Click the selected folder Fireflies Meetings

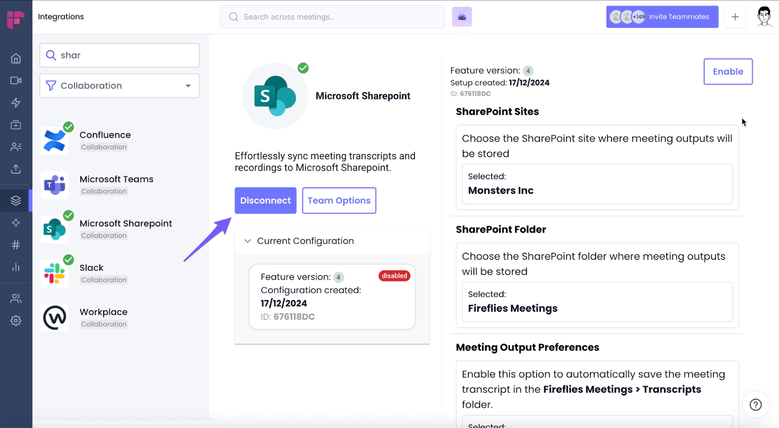513,308
